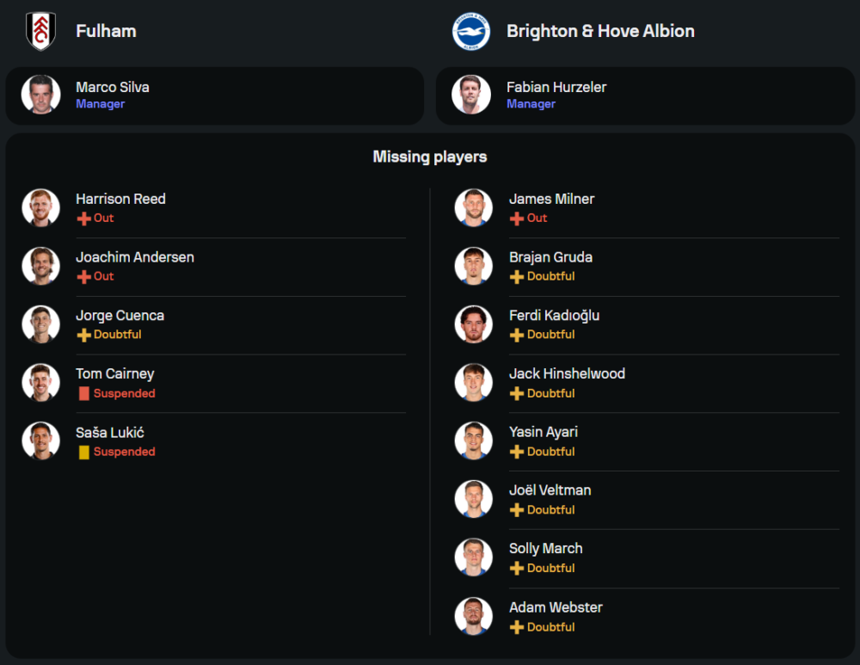Click Solly March's player avatar
Screen dimensions: 860x665
coord(473,557)
